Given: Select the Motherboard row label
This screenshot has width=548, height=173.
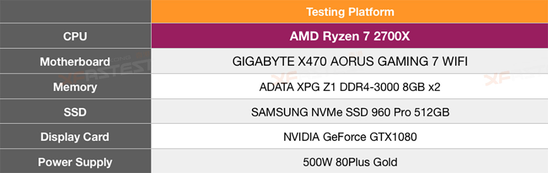Looking at the screenshot, I should 75,62.
